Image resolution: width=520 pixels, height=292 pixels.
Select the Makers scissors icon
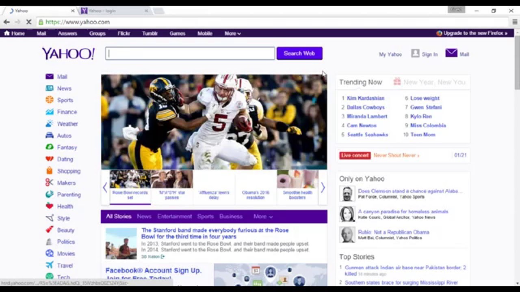[x=50, y=182]
